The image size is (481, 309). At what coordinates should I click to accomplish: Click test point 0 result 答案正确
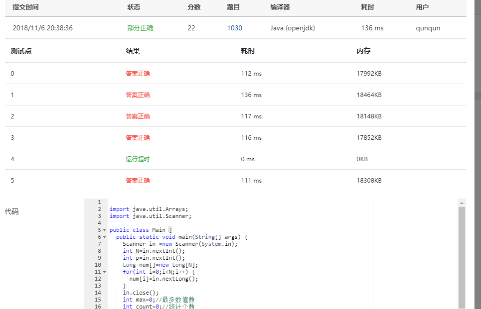pos(138,74)
